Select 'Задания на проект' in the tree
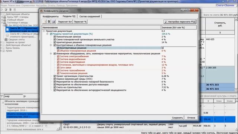Screen dimensions: 238x134 click(x=15, y=42)
